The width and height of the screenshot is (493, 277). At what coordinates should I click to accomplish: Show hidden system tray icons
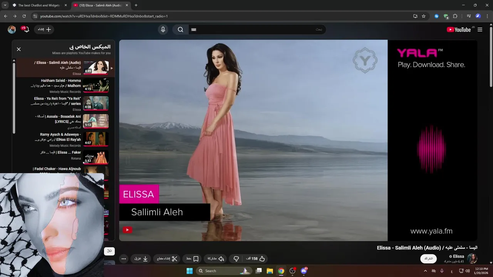(x=425, y=271)
